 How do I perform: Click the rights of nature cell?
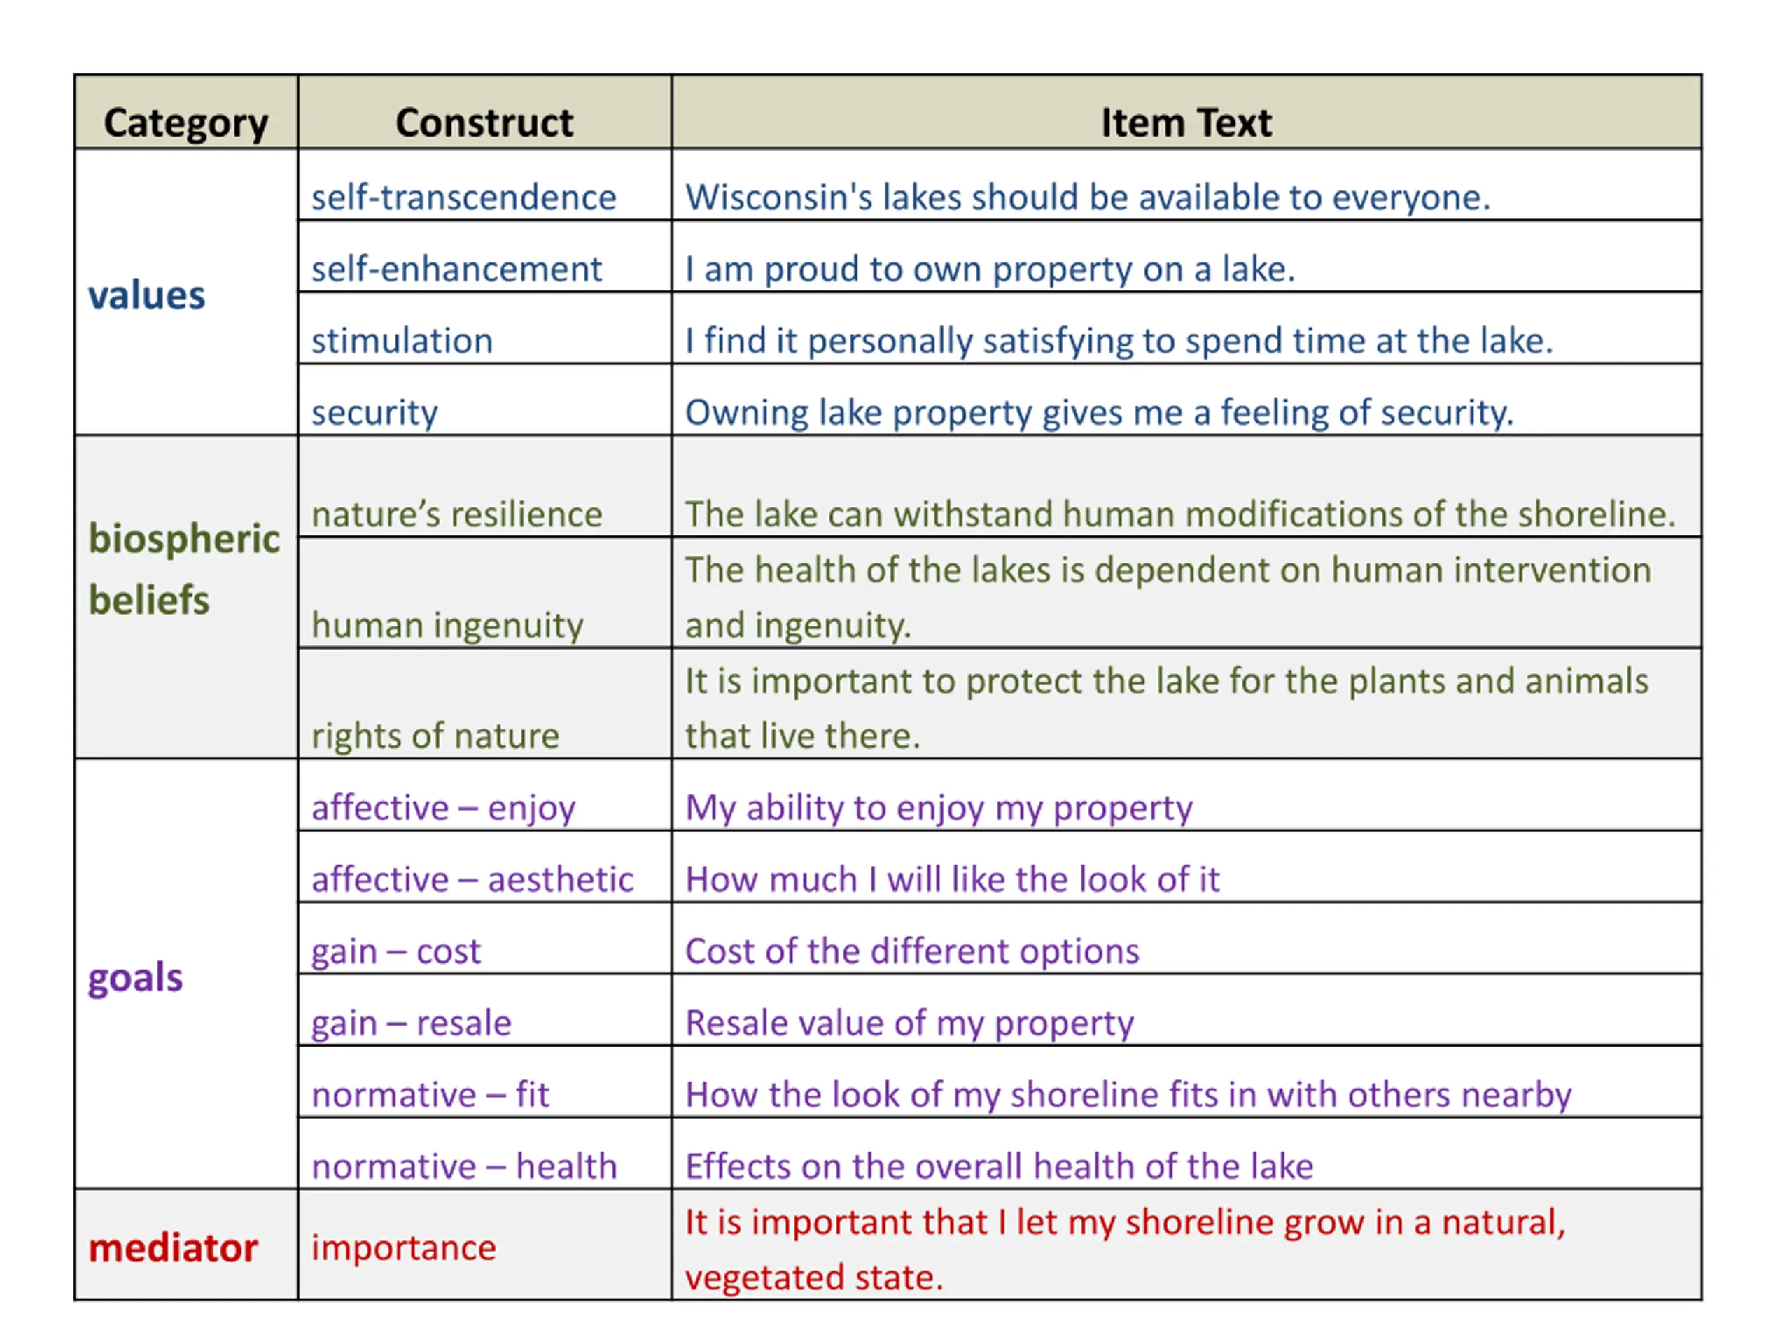pos(484,703)
